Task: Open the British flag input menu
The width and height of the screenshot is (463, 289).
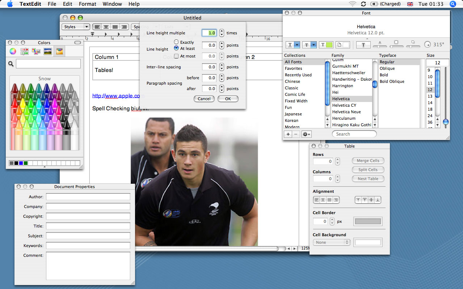Action: pyautogui.click(x=410, y=4)
